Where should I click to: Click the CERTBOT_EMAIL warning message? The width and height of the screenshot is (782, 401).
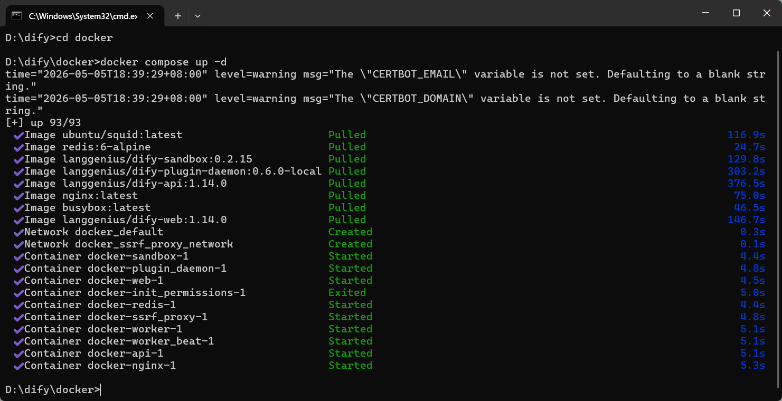click(385, 80)
